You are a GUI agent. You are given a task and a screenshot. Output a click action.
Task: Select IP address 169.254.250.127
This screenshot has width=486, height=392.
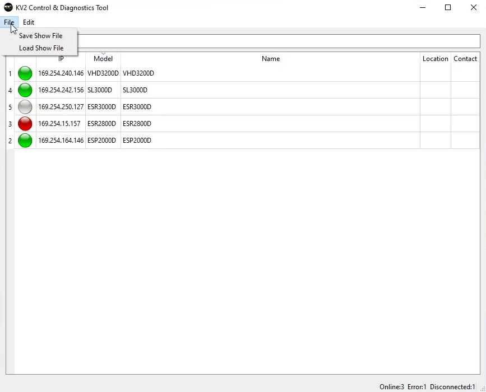pyautogui.click(x=61, y=107)
